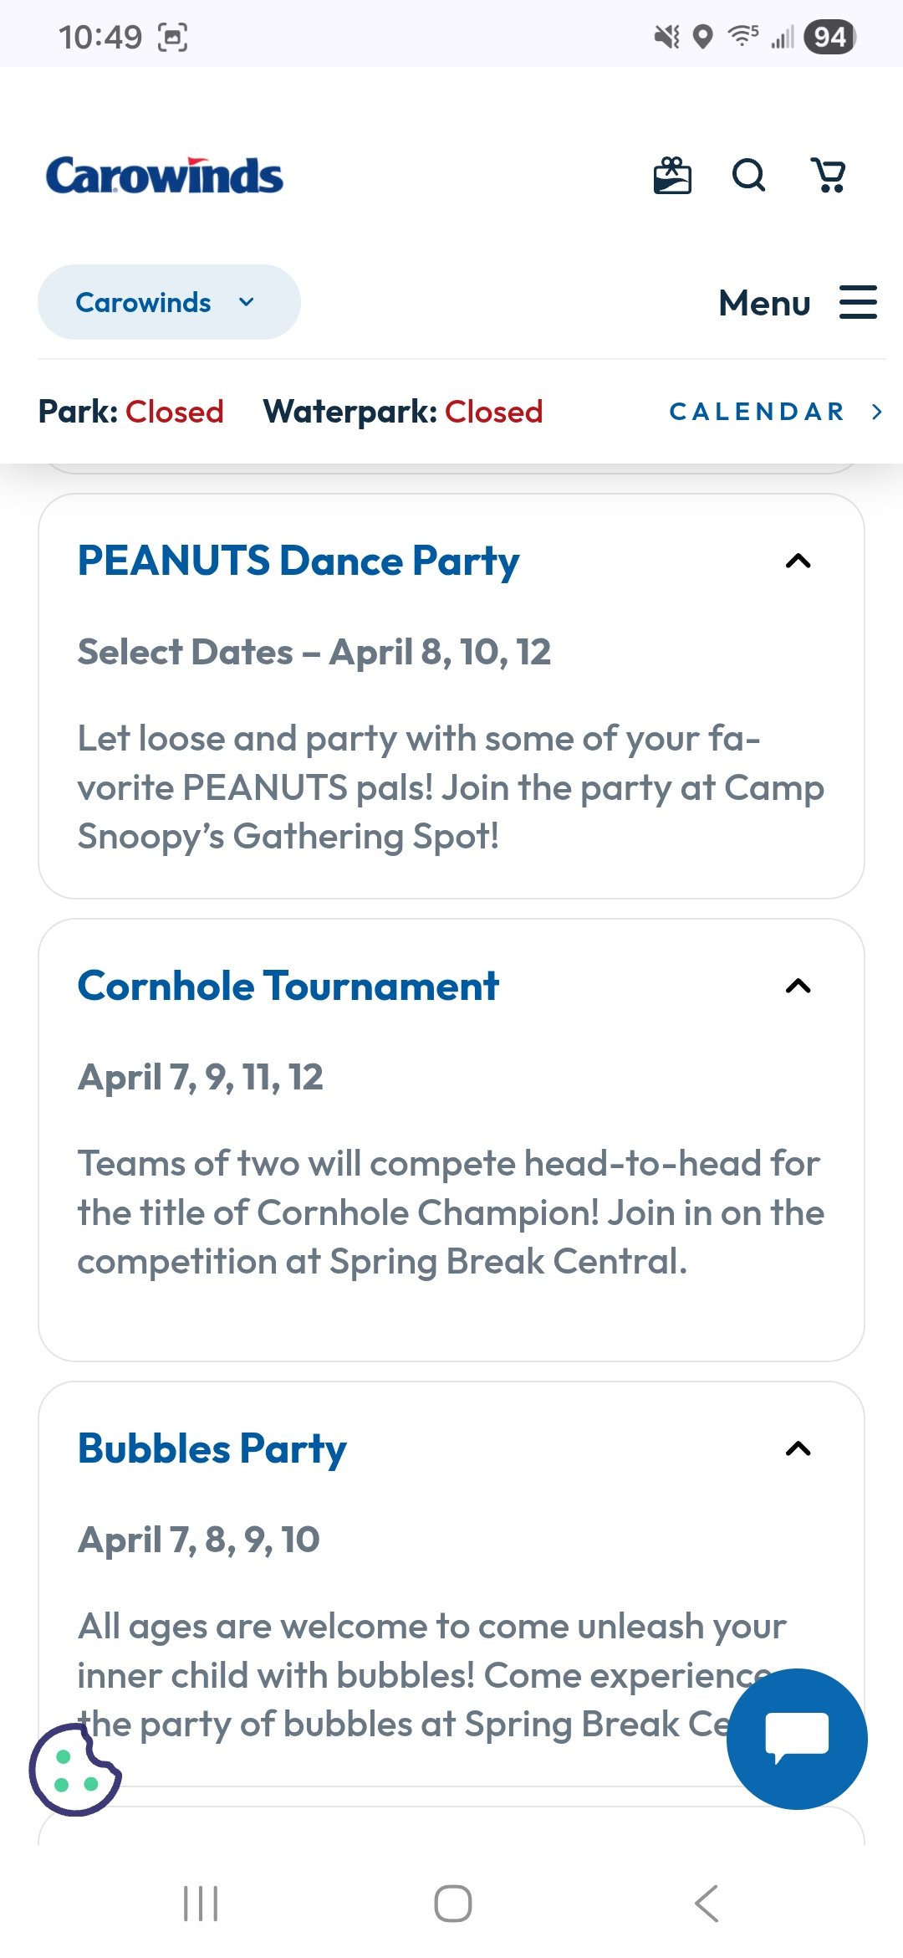Tap Android back navigation arrow

(707, 1904)
